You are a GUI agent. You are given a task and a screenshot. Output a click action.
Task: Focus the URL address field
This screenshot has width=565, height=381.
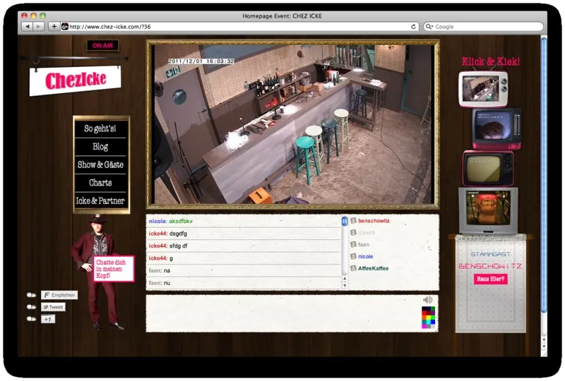(x=239, y=26)
